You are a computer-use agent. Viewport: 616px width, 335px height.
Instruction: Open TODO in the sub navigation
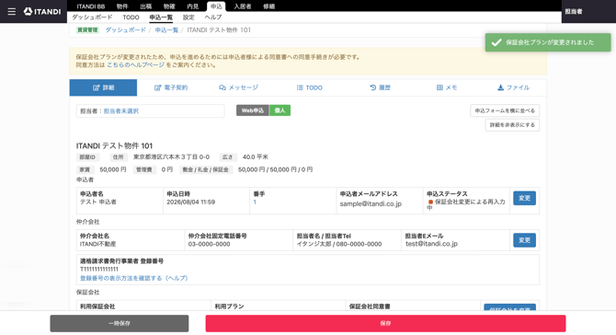tap(131, 17)
